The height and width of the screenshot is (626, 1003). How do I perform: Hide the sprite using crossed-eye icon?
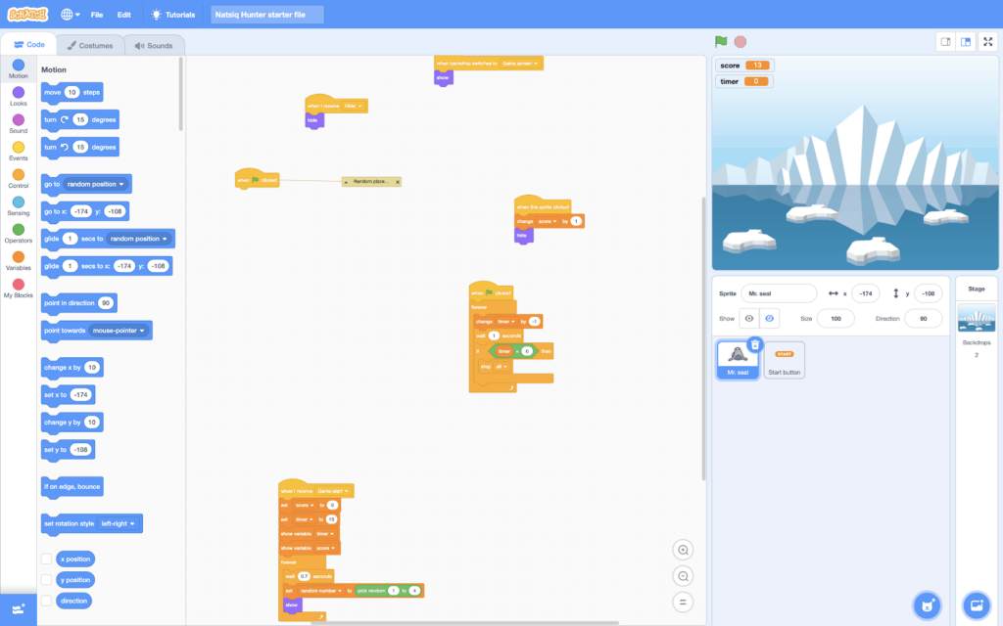pos(770,318)
